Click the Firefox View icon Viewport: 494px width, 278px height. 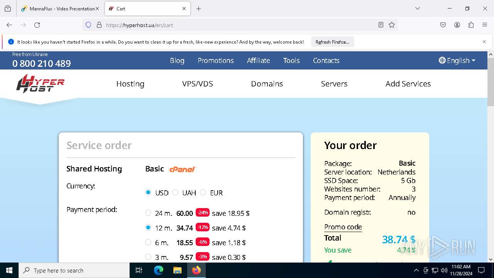pyautogui.click(x=8, y=8)
